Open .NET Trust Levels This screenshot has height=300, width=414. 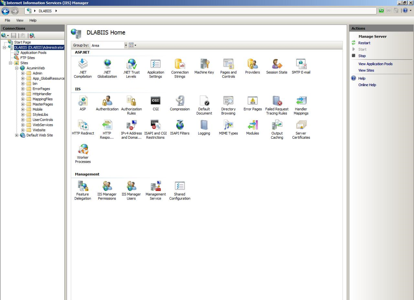pos(131,68)
